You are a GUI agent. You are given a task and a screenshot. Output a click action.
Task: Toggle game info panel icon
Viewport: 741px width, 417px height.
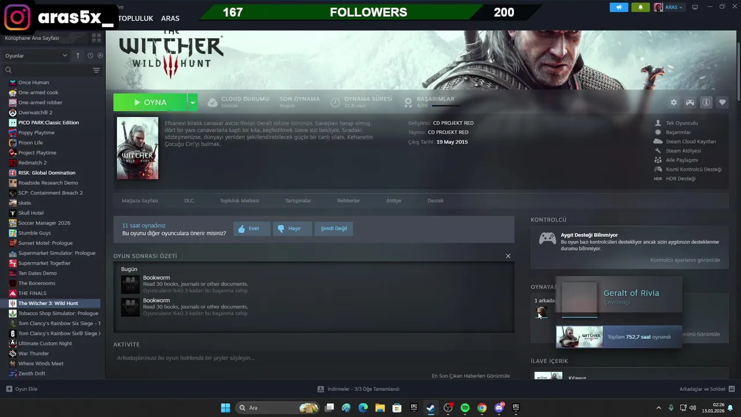(706, 103)
